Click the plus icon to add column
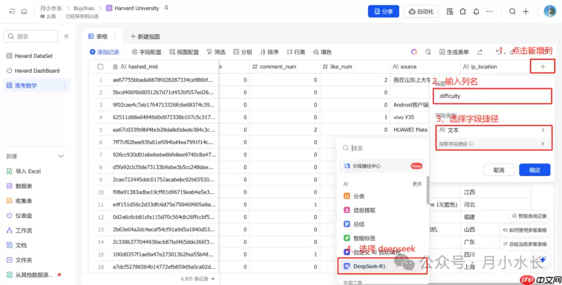Image resolution: width=562 pixels, height=285 pixels. (543, 66)
